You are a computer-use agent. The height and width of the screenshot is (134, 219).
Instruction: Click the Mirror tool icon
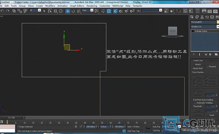[x=166, y=11]
